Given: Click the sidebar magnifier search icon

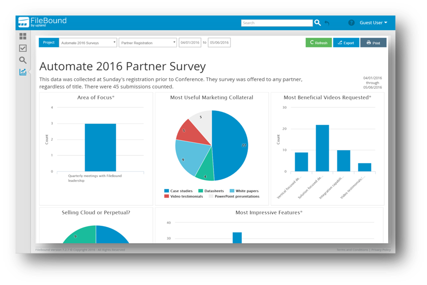Looking at the screenshot, I should [x=23, y=60].
